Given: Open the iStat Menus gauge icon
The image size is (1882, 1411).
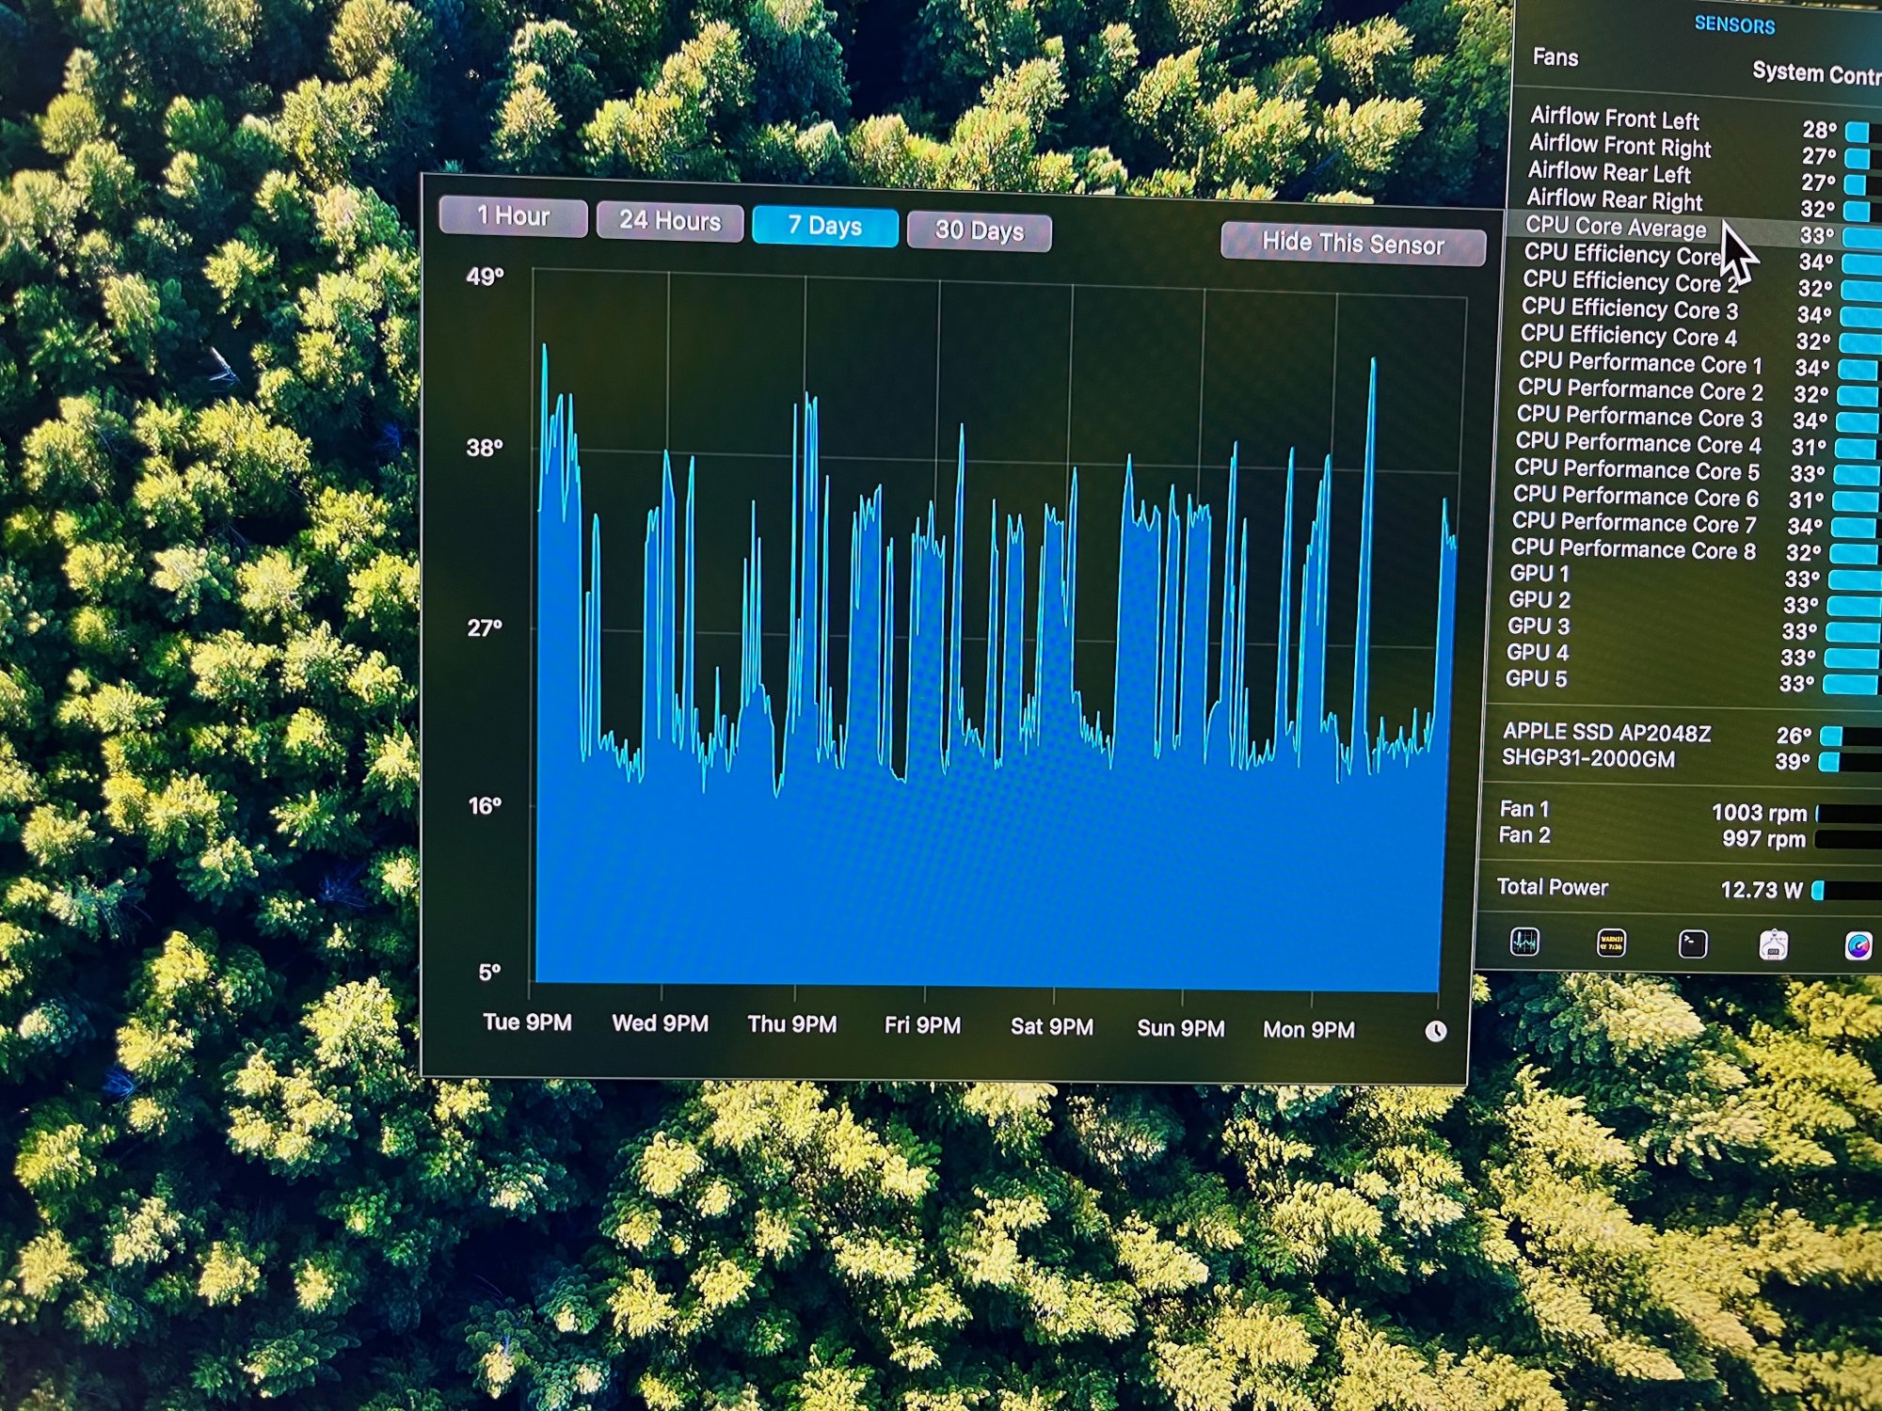Looking at the screenshot, I should click(1858, 945).
